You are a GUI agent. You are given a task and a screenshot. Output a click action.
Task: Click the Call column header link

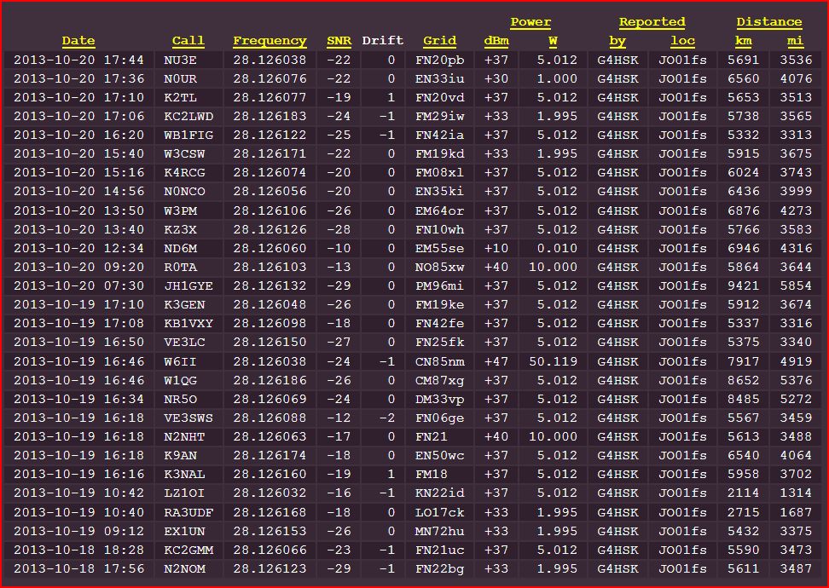pyautogui.click(x=188, y=41)
